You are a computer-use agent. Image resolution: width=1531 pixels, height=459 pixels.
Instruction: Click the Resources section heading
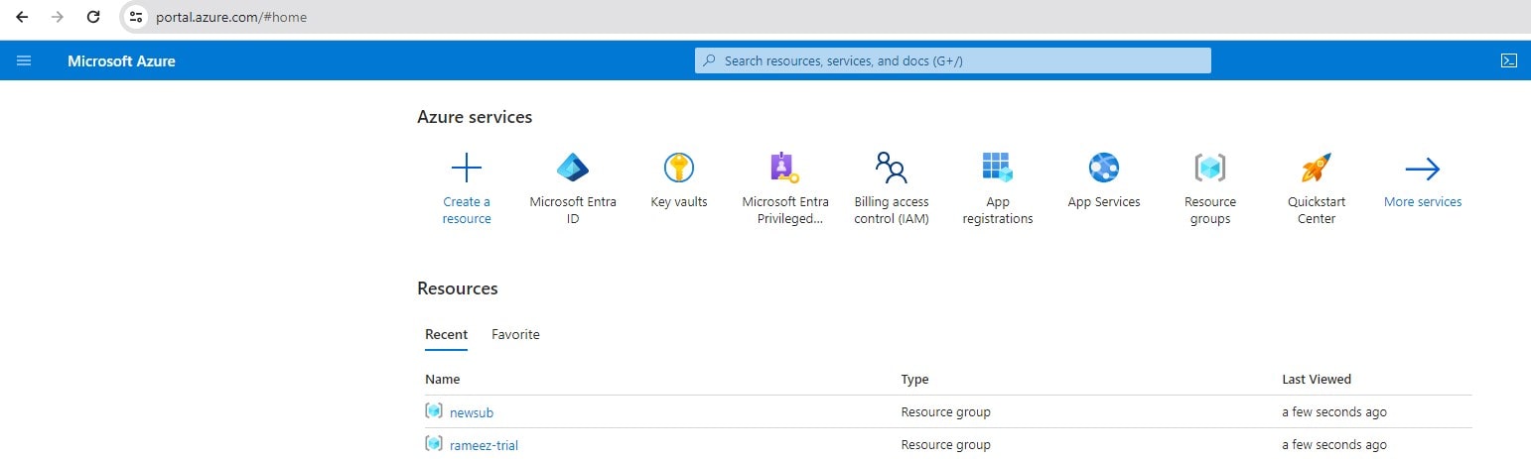point(458,288)
